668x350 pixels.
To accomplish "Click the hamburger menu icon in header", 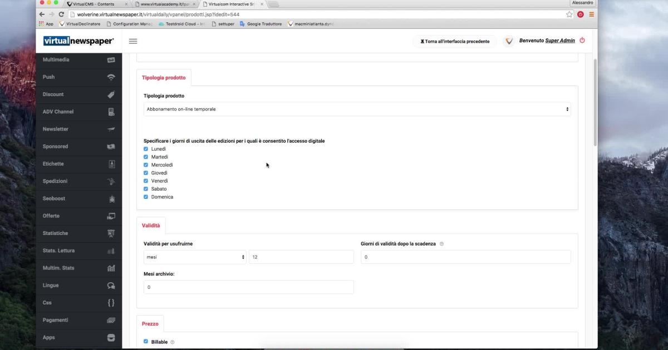I will (133, 41).
